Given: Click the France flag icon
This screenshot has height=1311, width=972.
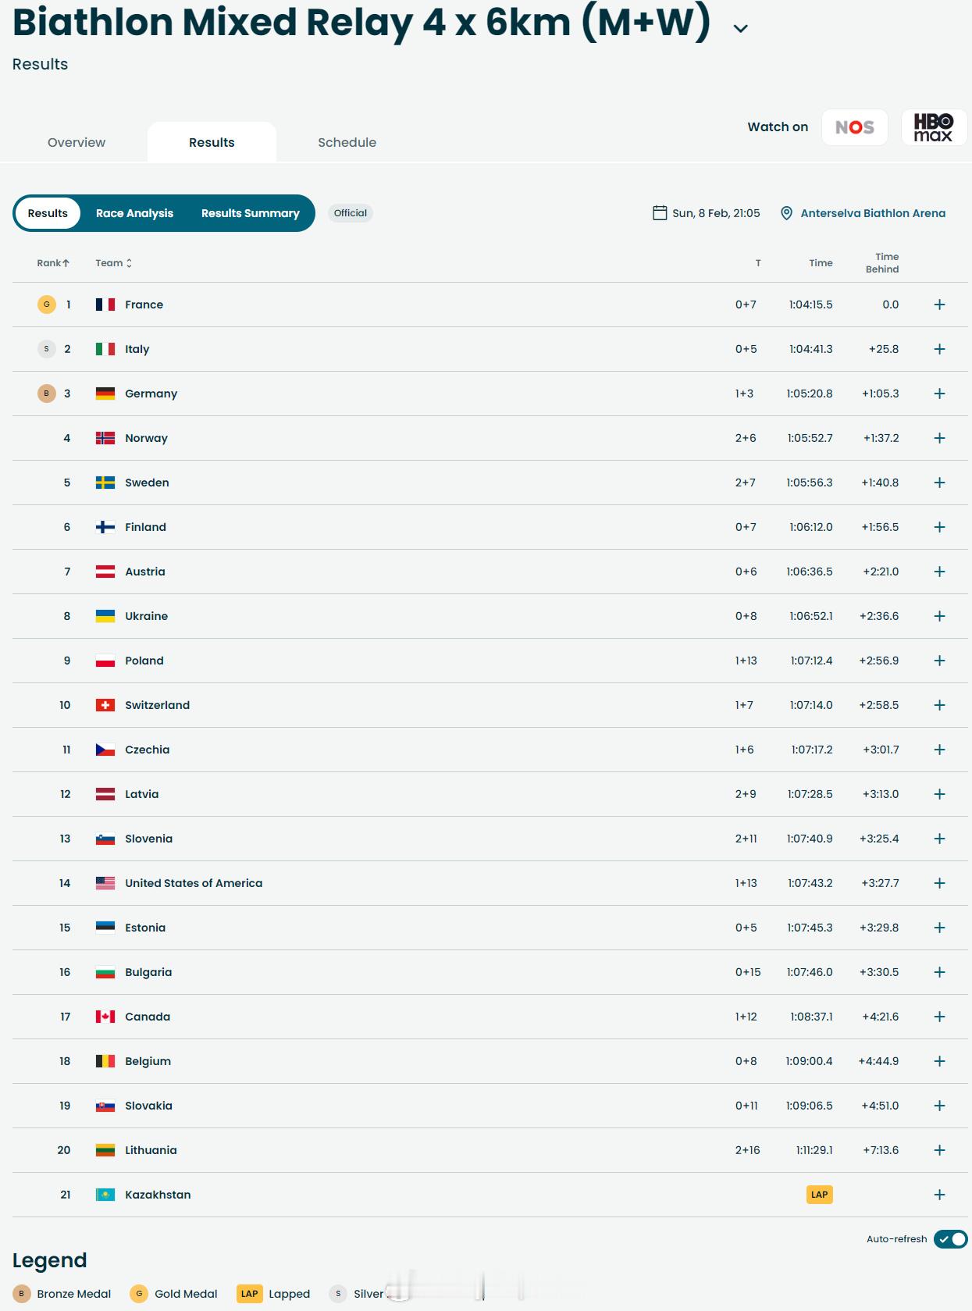Looking at the screenshot, I should (x=105, y=305).
